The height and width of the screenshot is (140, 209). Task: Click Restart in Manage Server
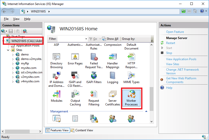[171, 43]
